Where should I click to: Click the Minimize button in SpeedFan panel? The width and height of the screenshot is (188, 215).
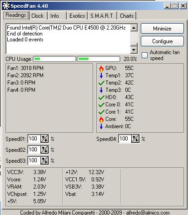pos(162,29)
